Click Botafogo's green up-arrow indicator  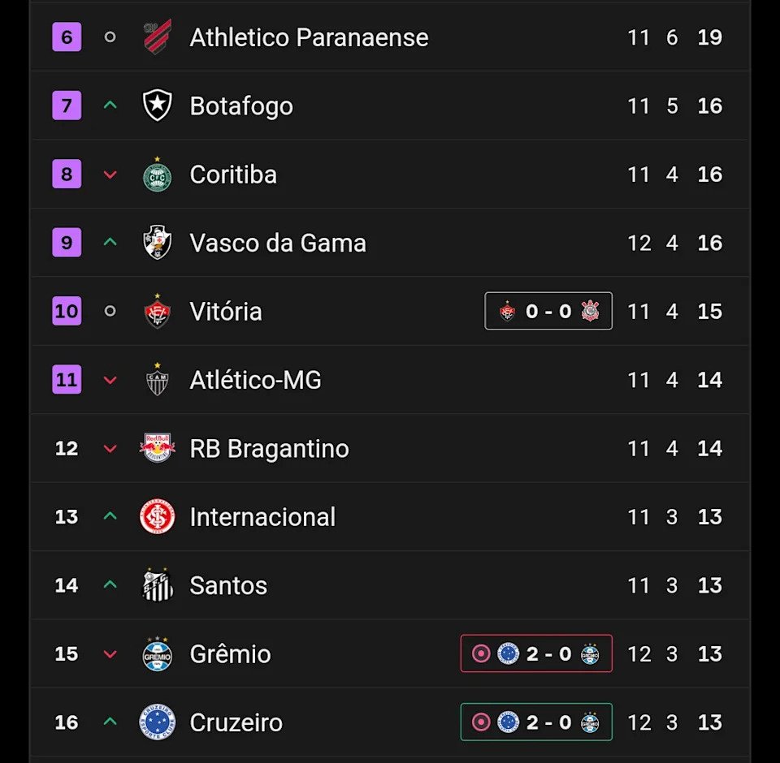click(110, 106)
